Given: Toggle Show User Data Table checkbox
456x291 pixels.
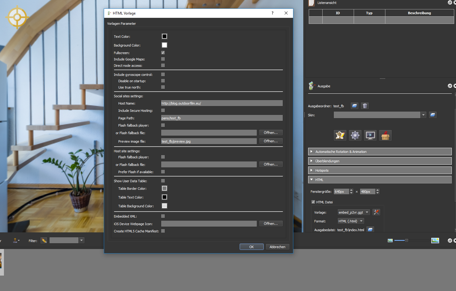Looking at the screenshot, I should (163, 181).
